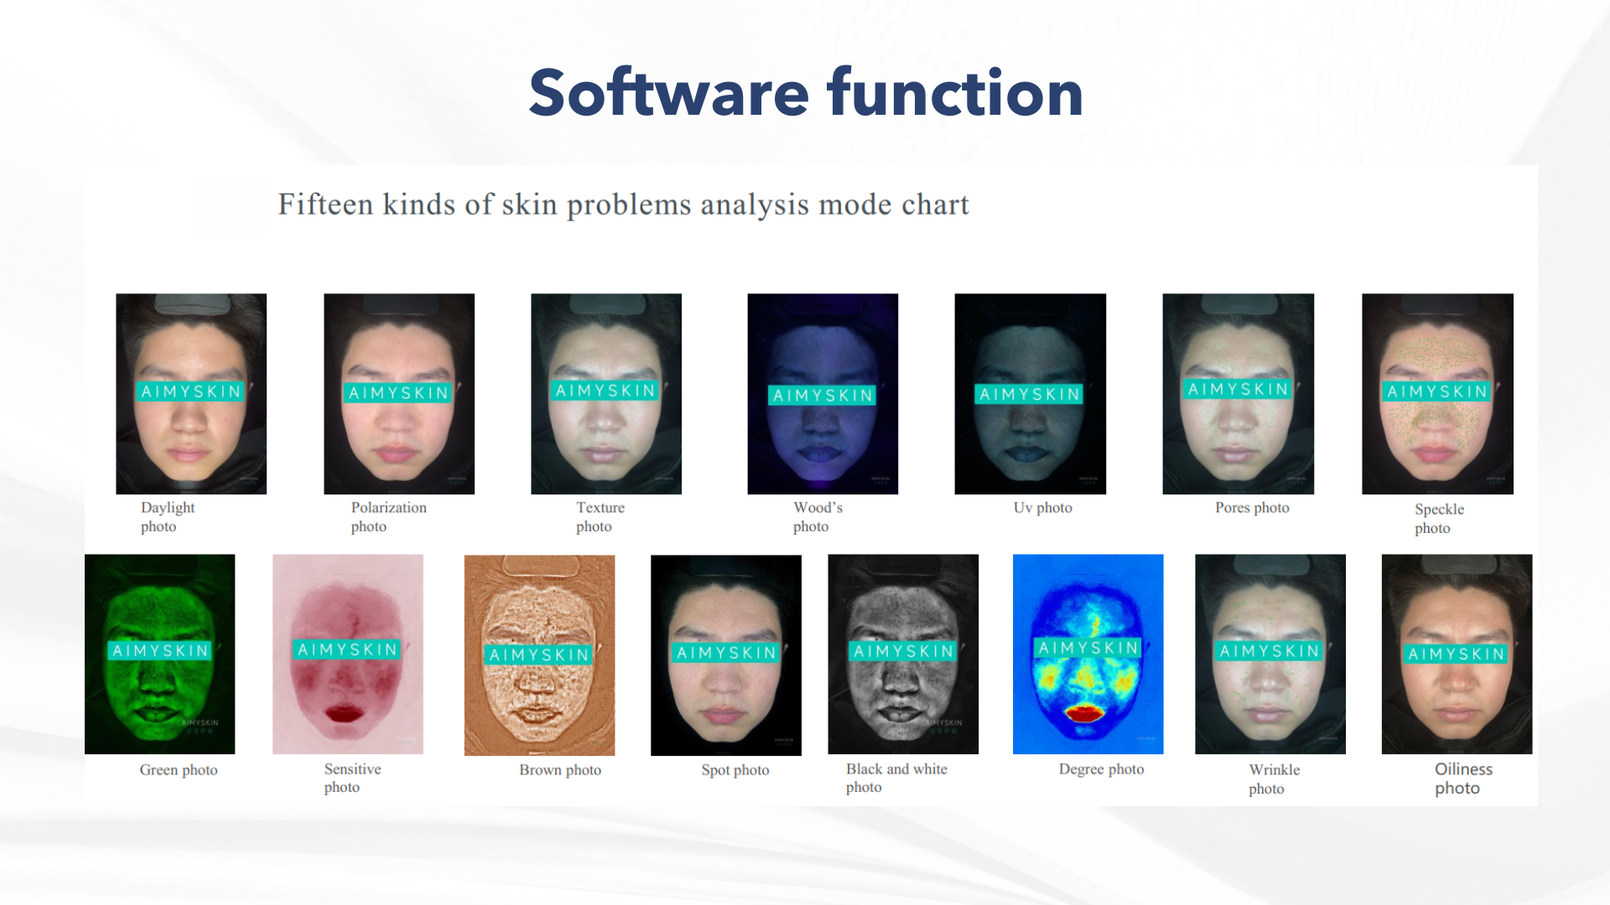Viewport: 1610px width, 905px height.
Task: Click the blue heatmap Degree photo thumbnail
Action: [x=1088, y=654]
